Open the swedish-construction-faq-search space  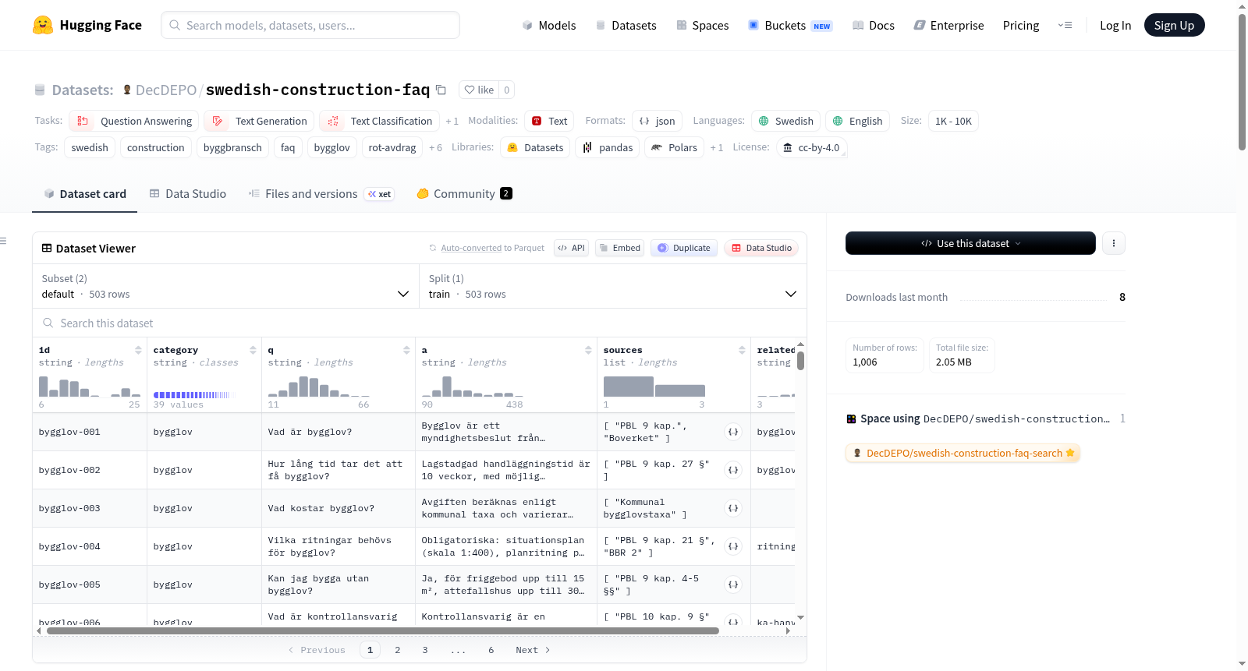[x=963, y=453]
